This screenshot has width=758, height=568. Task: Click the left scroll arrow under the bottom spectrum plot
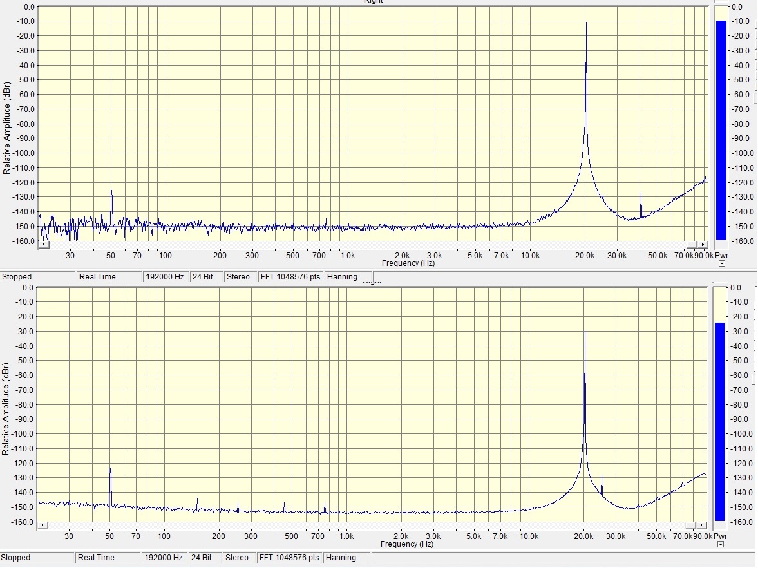(x=42, y=525)
